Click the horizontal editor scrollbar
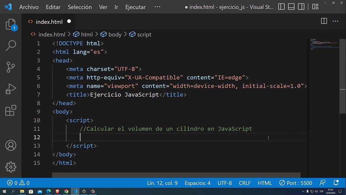Viewport: 346px width, 195px height. click(176, 175)
